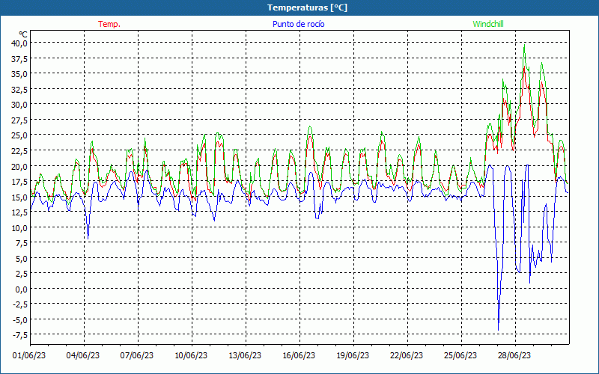
Task: Click the 0,0 y-axis value
Action: click(21, 289)
